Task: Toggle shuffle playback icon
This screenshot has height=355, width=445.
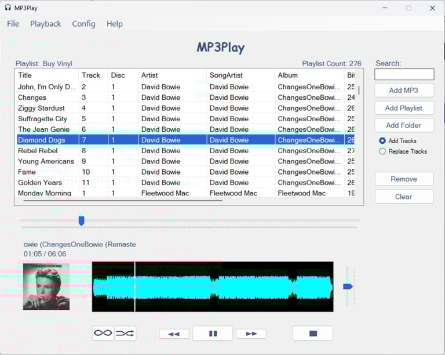Action: point(125,333)
